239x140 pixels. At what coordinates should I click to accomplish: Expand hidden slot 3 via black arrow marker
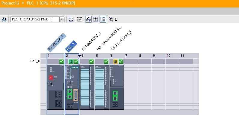tap(79, 56)
